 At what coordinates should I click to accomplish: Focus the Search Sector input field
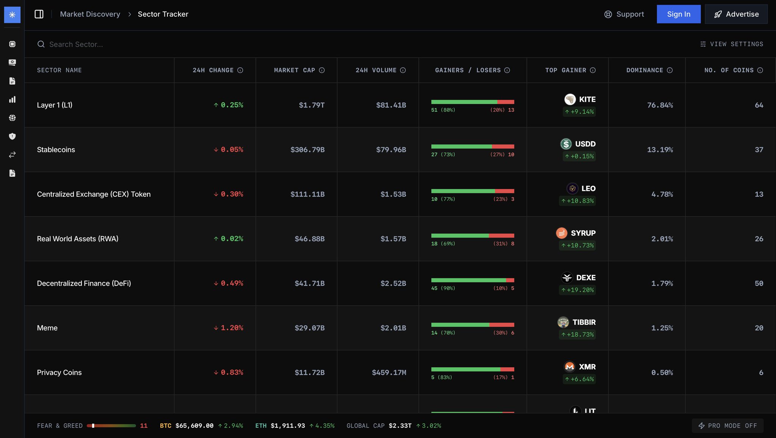pyautogui.click(x=76, y=45)
